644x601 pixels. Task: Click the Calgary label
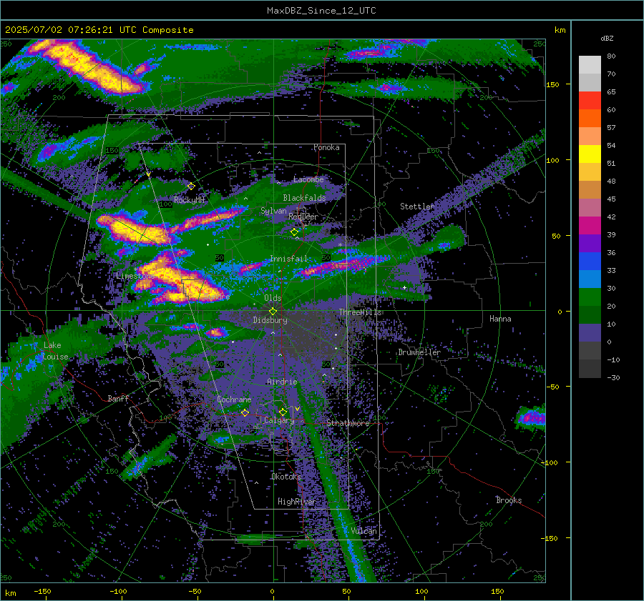pyautogui.click(x=279, y=420)
